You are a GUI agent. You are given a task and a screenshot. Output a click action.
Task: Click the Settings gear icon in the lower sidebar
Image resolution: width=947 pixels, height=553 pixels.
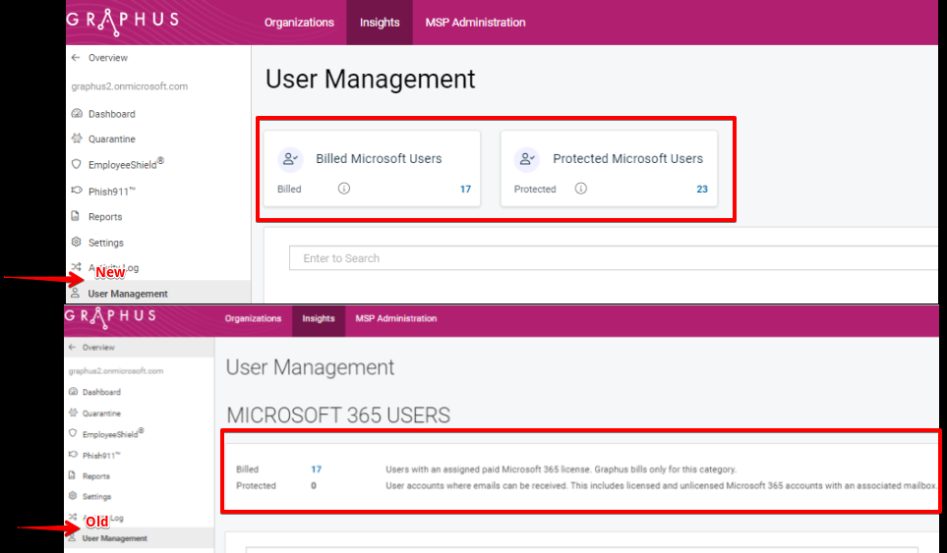tap(73, 496)
